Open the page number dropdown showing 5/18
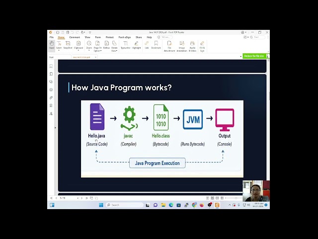Viewport: 318px width, 239px height. [x=69, y=198]
